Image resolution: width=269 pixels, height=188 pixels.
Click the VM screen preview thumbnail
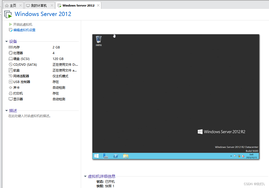coord(176,97)
